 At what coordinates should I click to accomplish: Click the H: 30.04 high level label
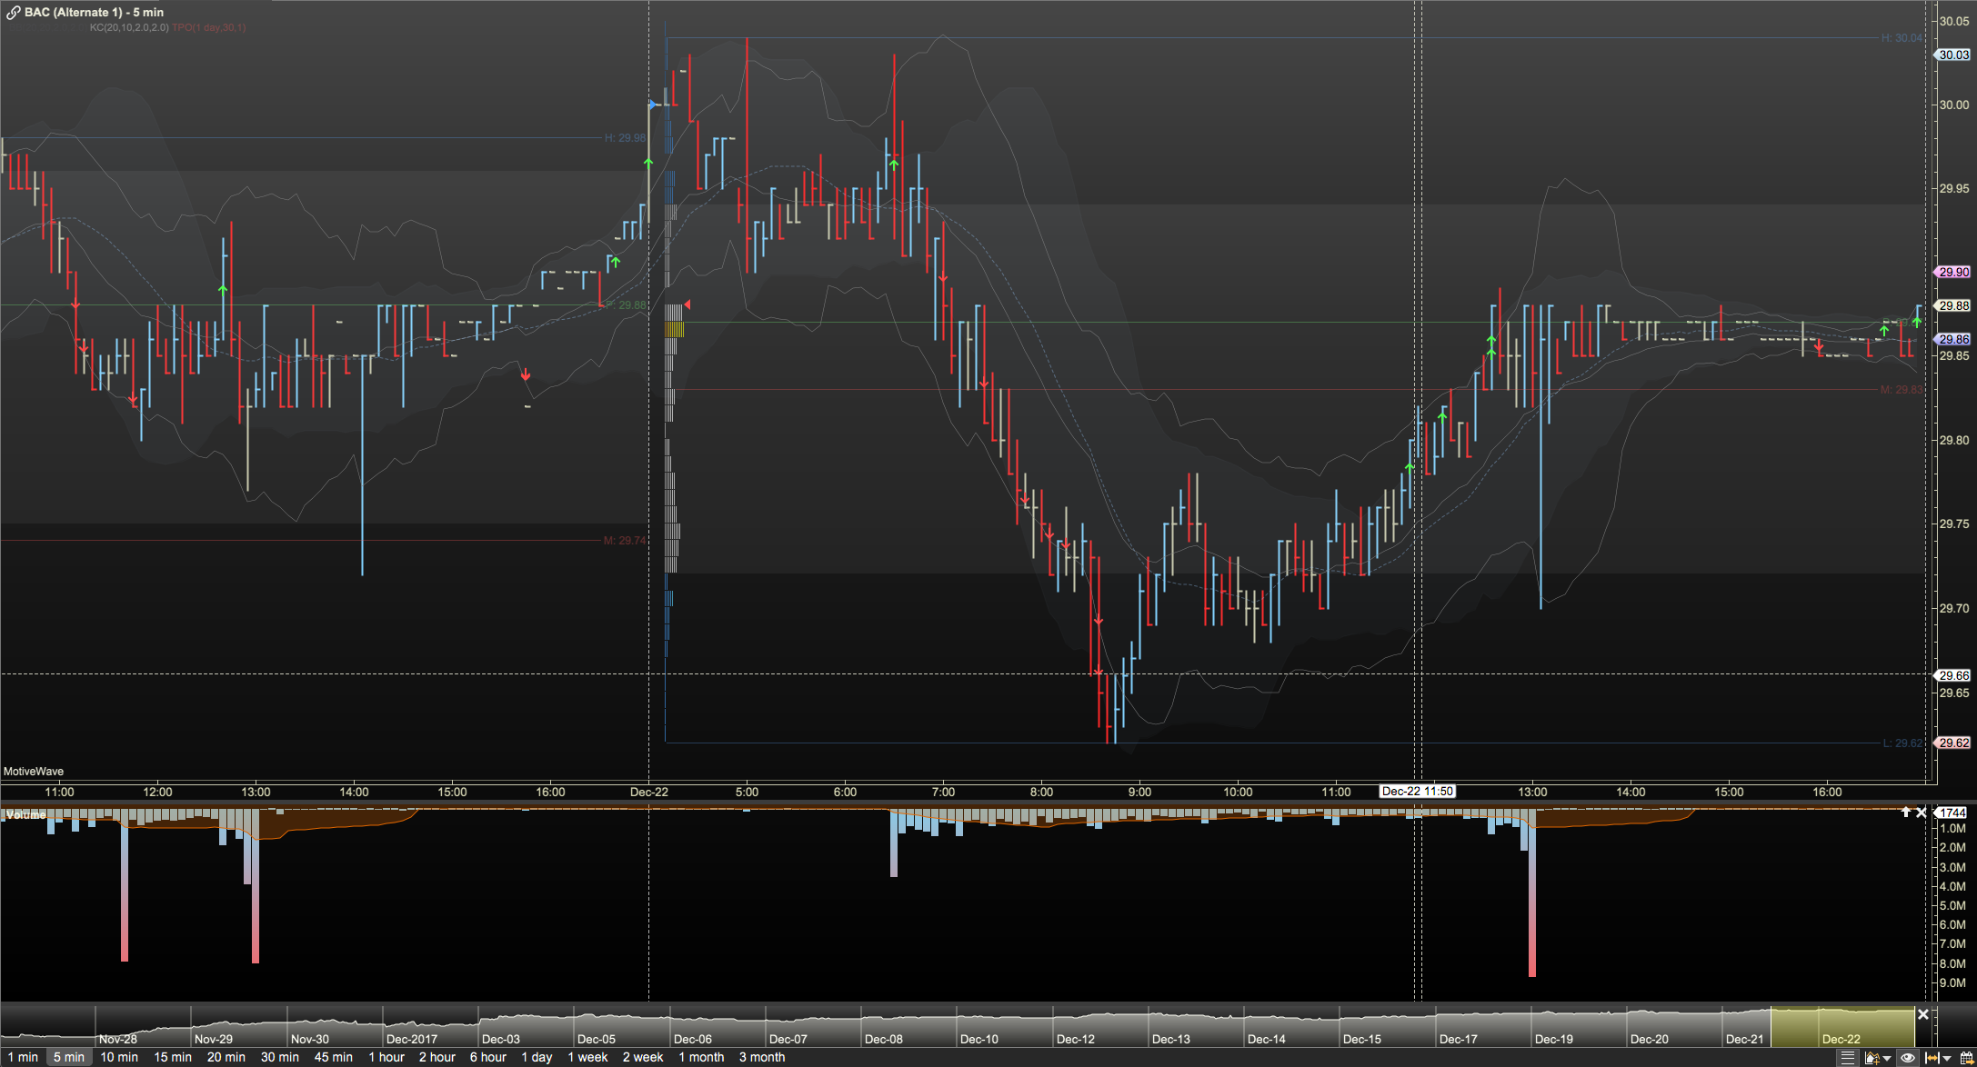[x=1902, y=38]
